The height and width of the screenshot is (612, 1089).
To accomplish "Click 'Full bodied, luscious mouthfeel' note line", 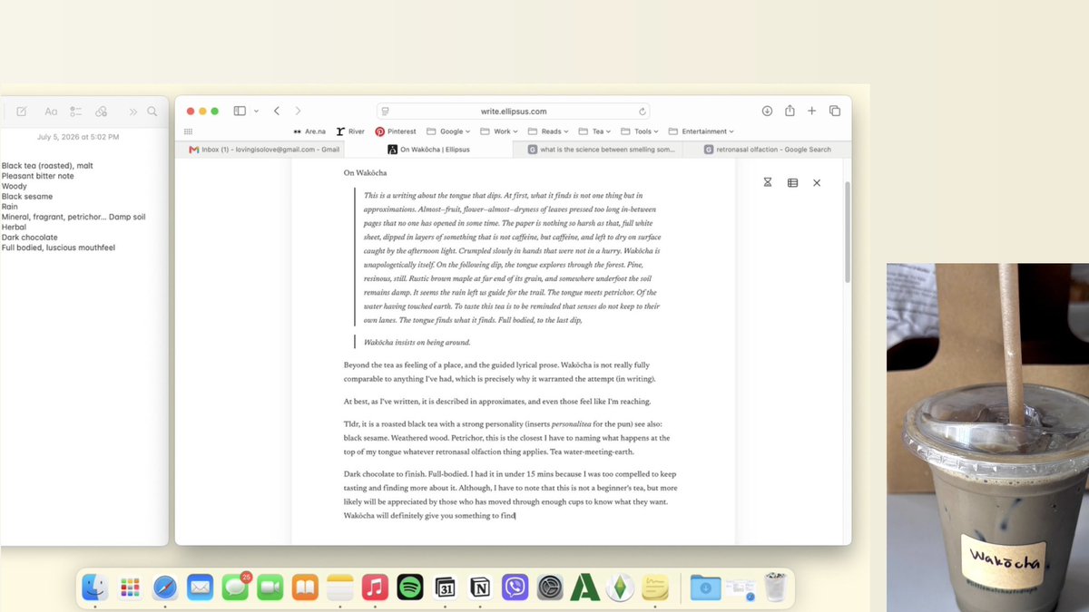I will pos(58,248).
